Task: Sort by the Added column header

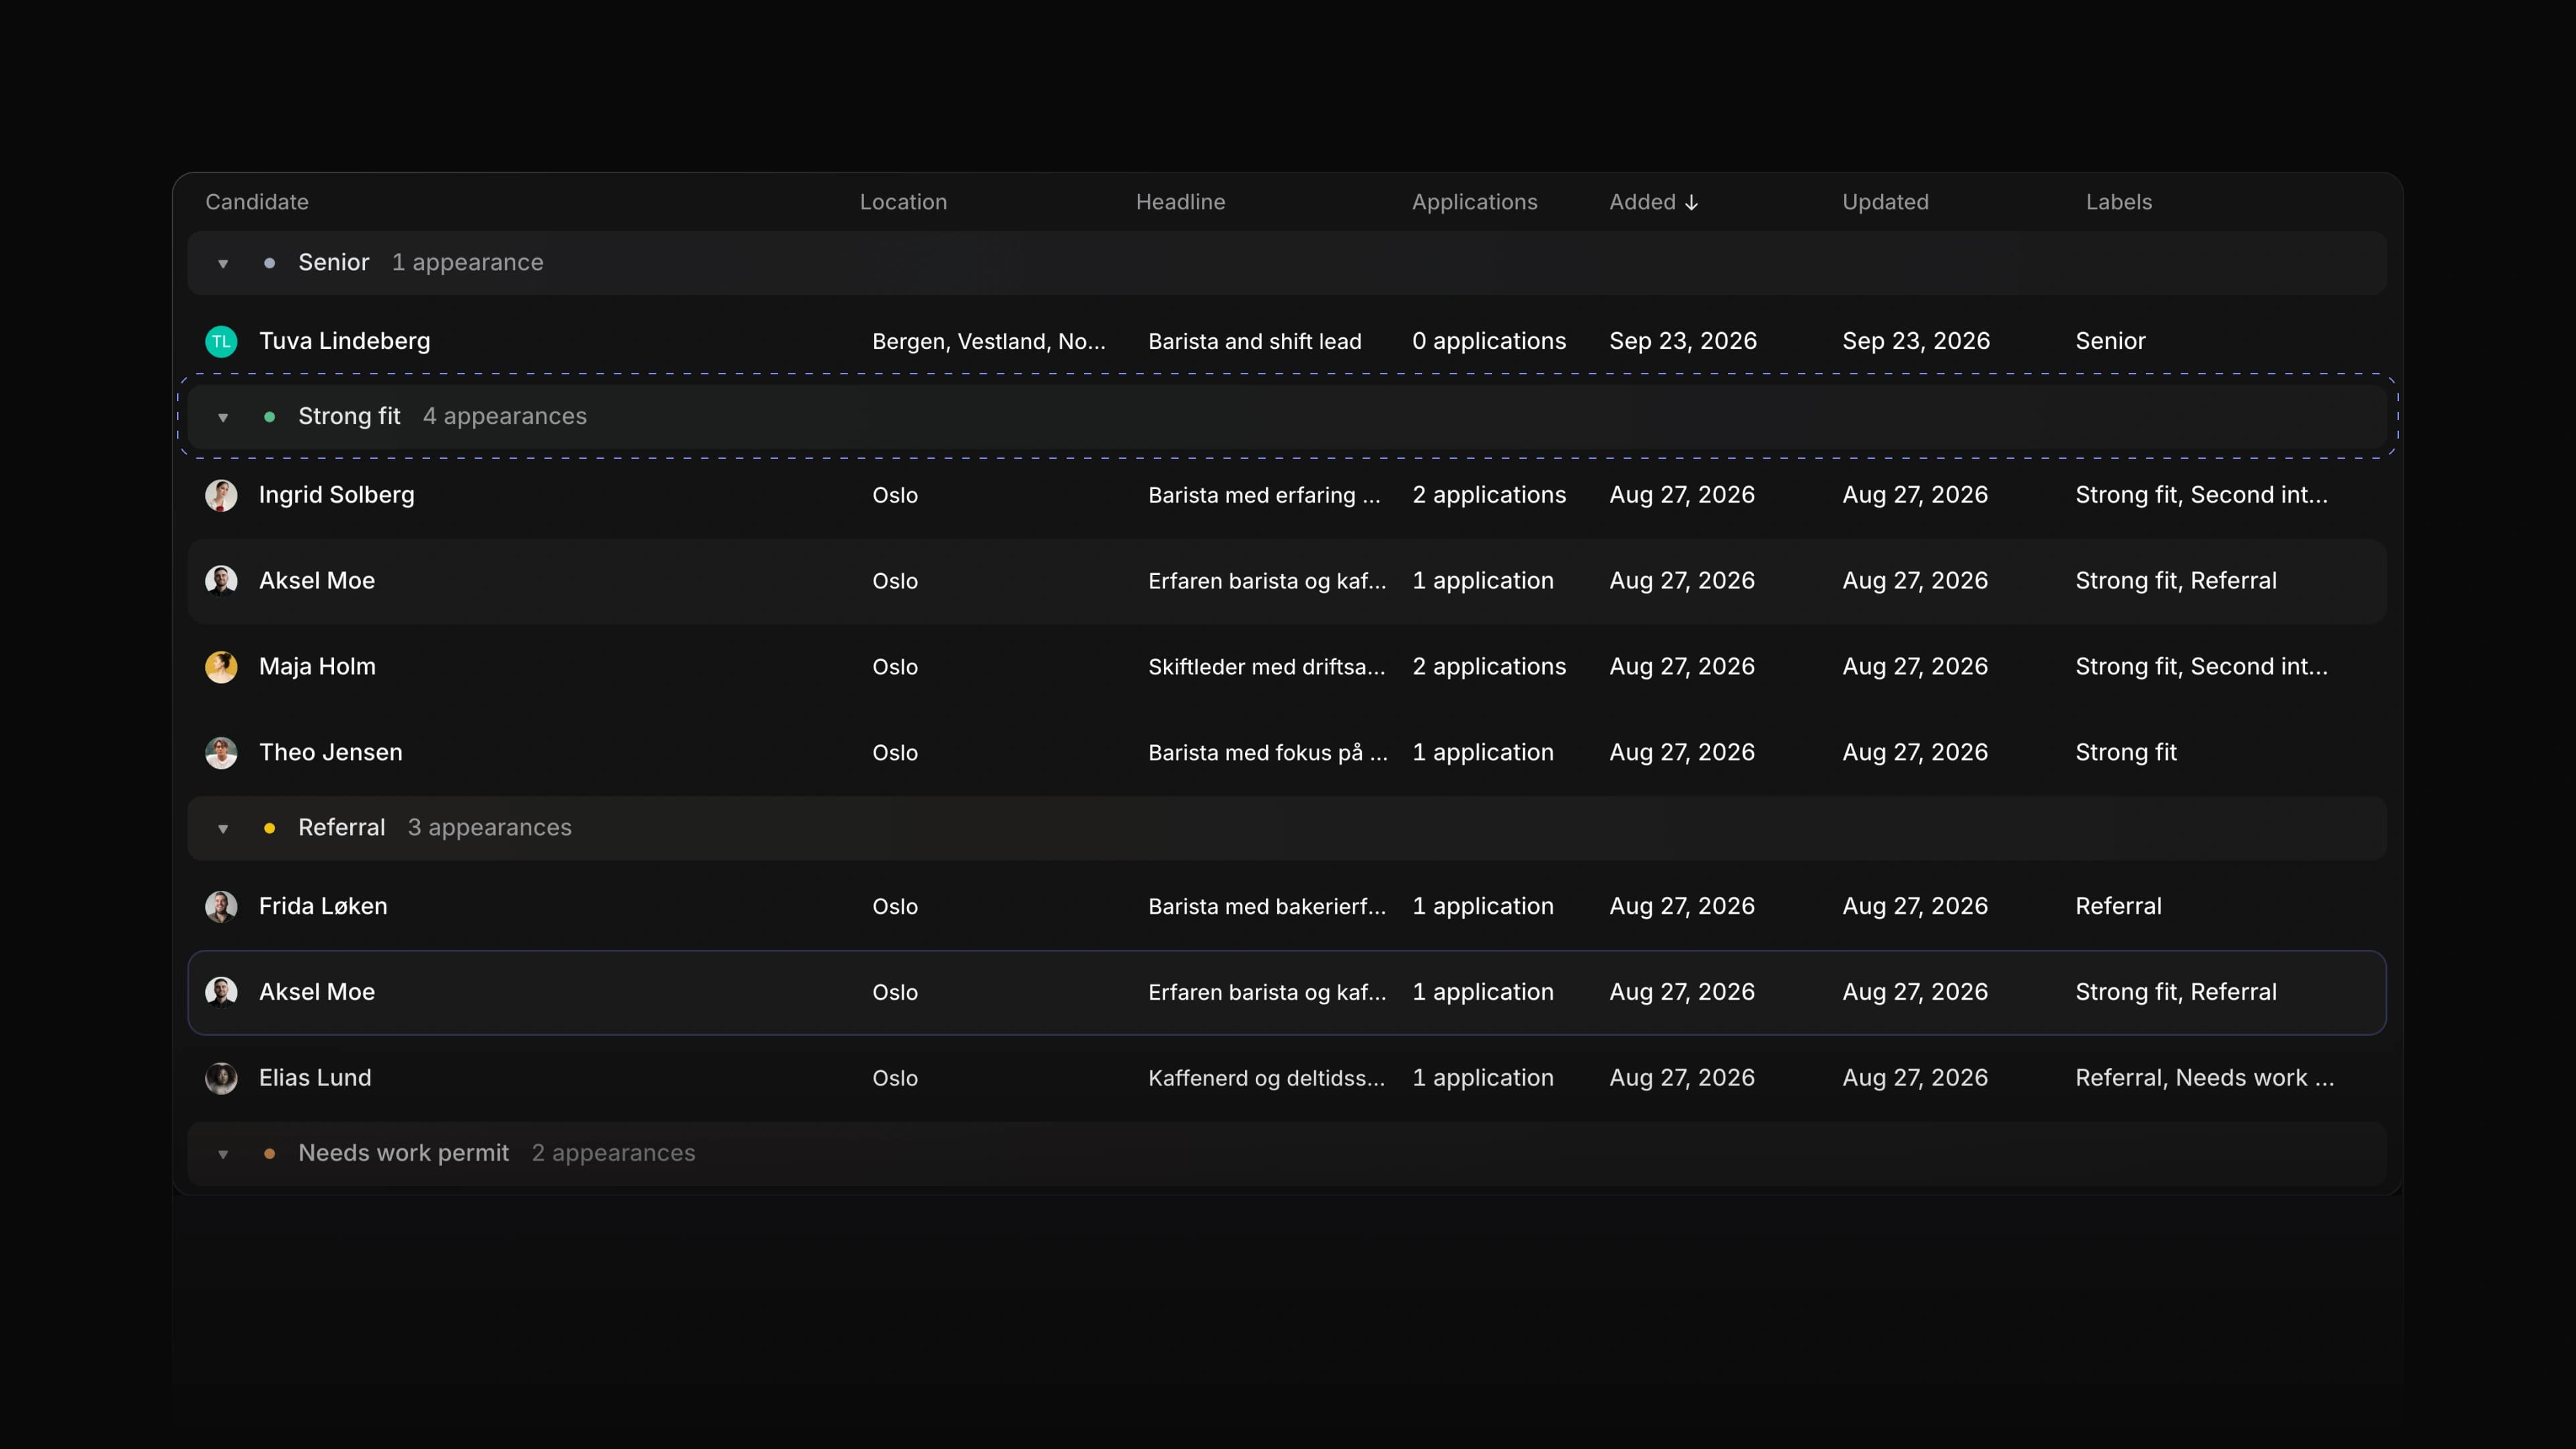Action: point(1642,202)
